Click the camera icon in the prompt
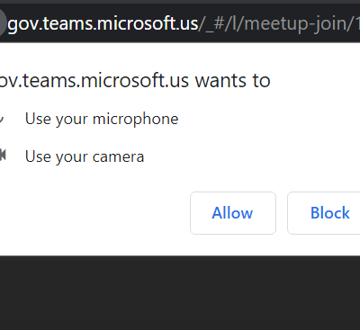 tap(3, 156)
